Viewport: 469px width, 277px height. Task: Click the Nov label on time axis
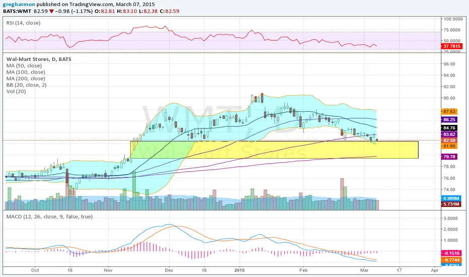108,270
